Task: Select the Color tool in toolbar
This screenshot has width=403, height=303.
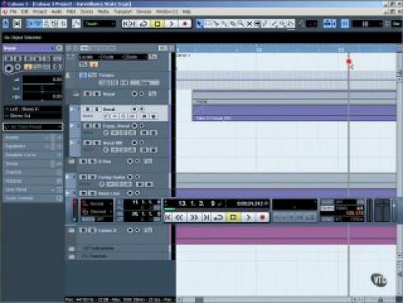Action: (x=291, y=24)
